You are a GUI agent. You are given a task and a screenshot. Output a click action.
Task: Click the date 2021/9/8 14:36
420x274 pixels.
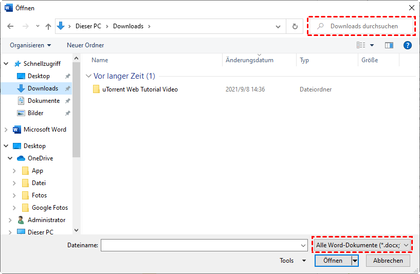pos(245,89)
